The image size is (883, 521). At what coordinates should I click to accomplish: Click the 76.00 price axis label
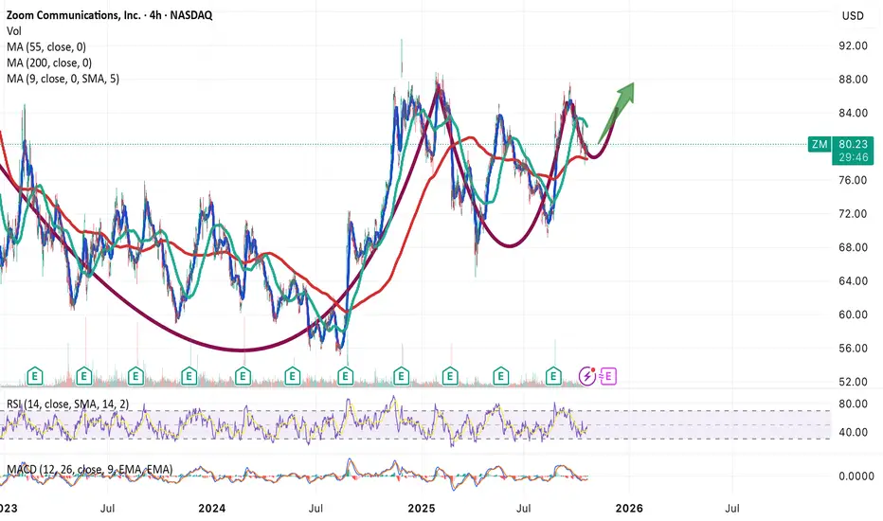(853, 180)
